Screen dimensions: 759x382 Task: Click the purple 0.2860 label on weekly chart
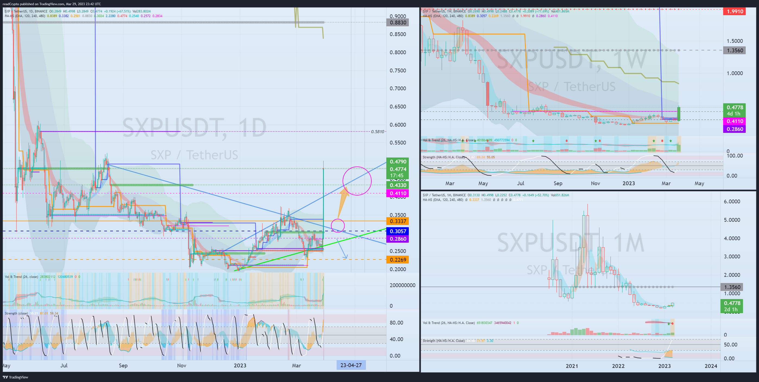(735, 129)
